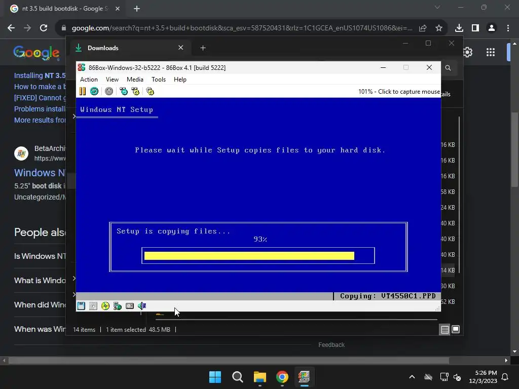Viewport: 519px width, 389px height.
Task: Expand the 'Is Windows NT' question
Action: (40, 256)
